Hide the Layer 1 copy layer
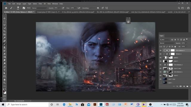The height and width of the screenshot is (107, 191). pos(161,79)
